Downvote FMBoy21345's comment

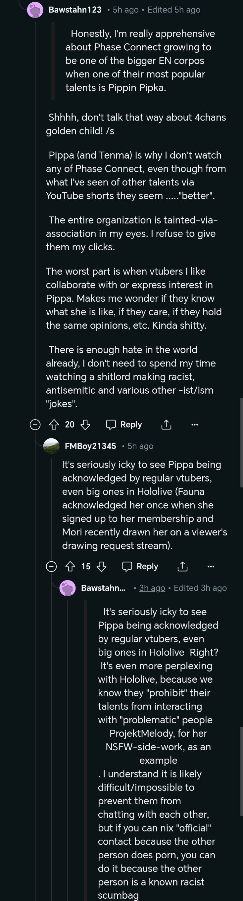click(102, 566)
